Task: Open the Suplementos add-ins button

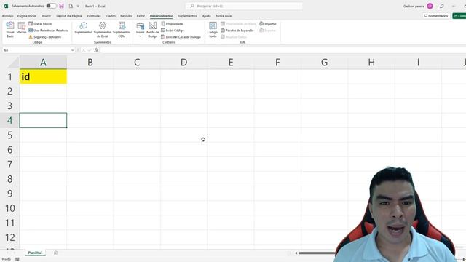Action: click(83, 28)
